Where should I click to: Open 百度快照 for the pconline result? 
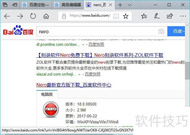pos(96,44)
